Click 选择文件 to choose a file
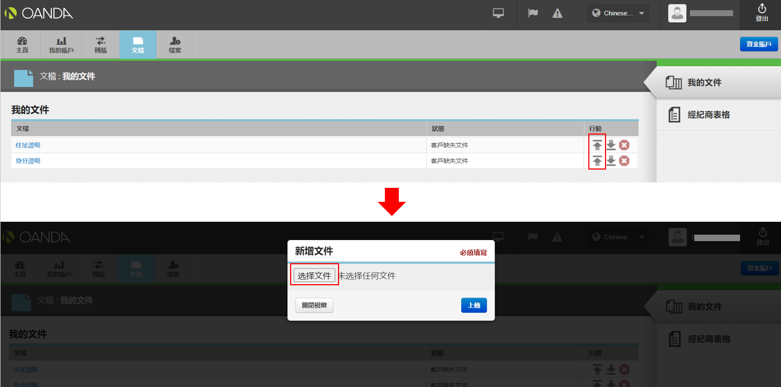The image size is (781, 387). 314,276
